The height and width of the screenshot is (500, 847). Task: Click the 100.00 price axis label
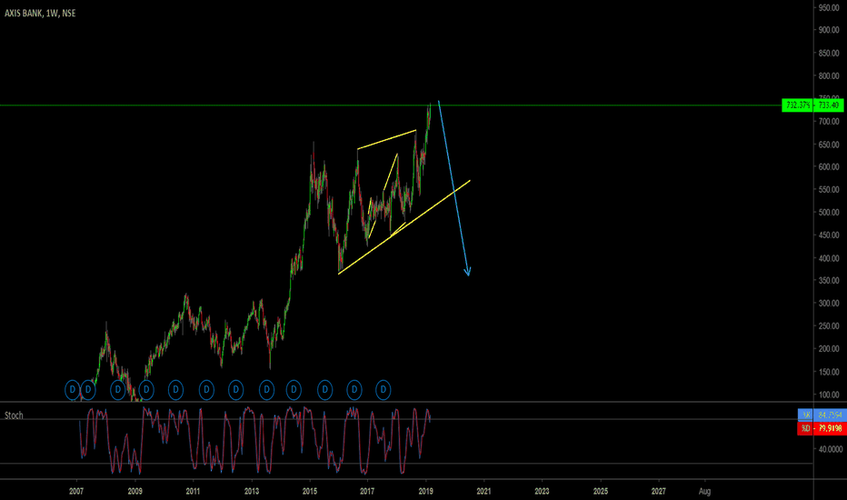[x=829, y=395]
